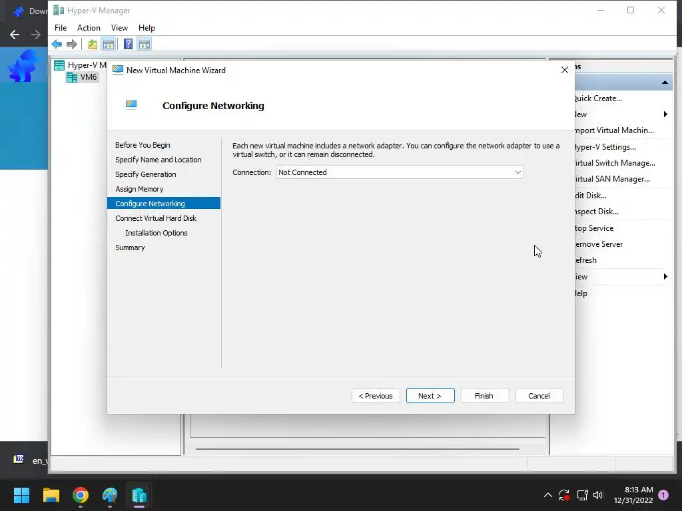682x511 pixels.
Task: Open Paint app from taskbar
Action: (110, 495)
